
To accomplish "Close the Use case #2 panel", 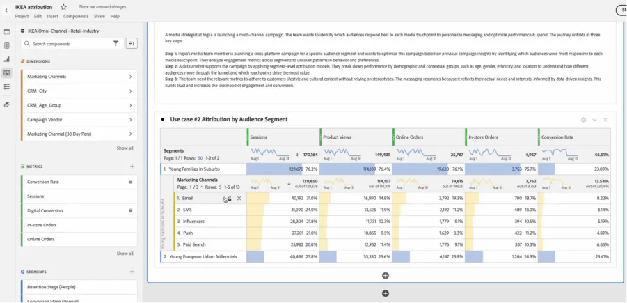I will (605, 120).
